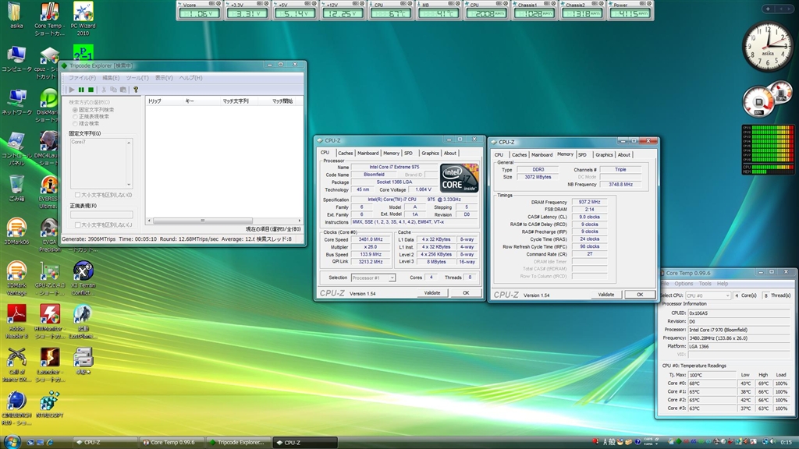This screenshot has height=449, width=799.
Task: Open the Processor #1 selection dropdown
Action: [x=373, y=278]
